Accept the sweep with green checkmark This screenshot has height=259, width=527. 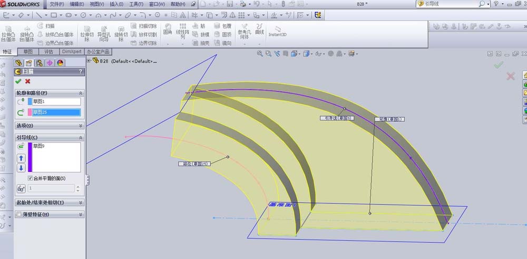point(18,81)
